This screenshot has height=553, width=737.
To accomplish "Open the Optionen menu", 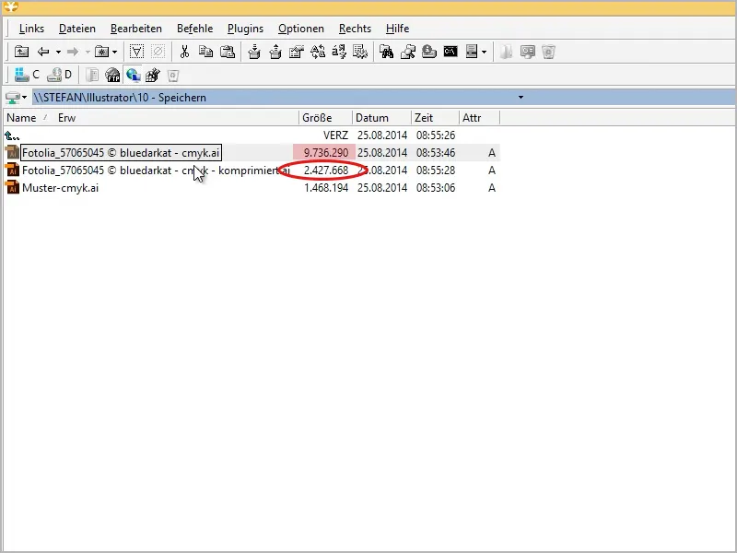I will (301, 29).
